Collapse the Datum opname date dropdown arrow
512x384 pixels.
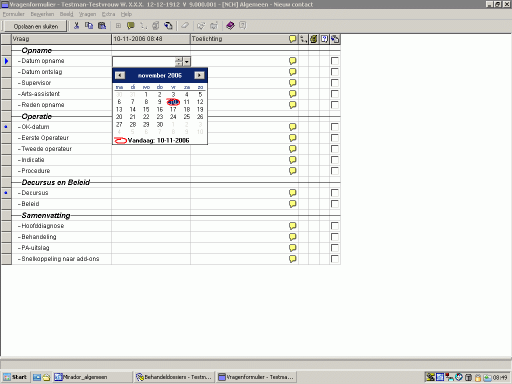click(187, 61)
